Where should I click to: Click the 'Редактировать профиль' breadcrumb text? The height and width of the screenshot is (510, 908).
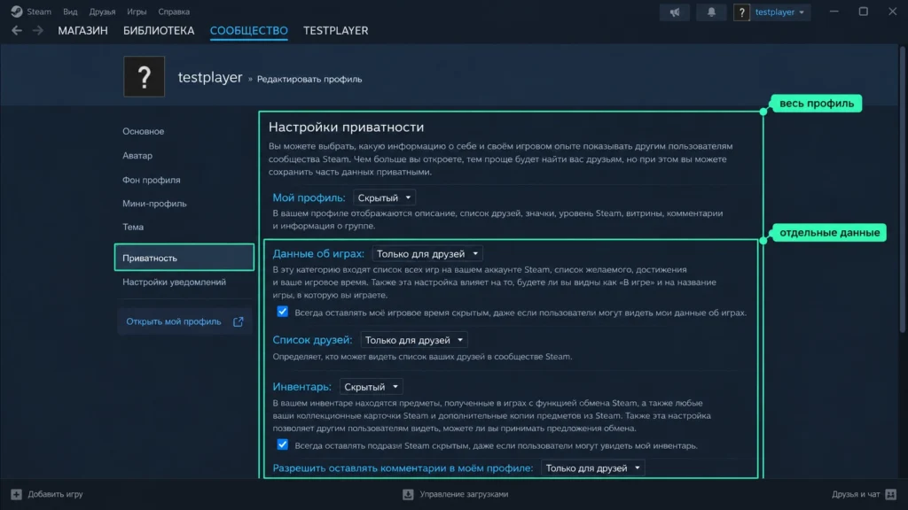[x=309, y=79]
